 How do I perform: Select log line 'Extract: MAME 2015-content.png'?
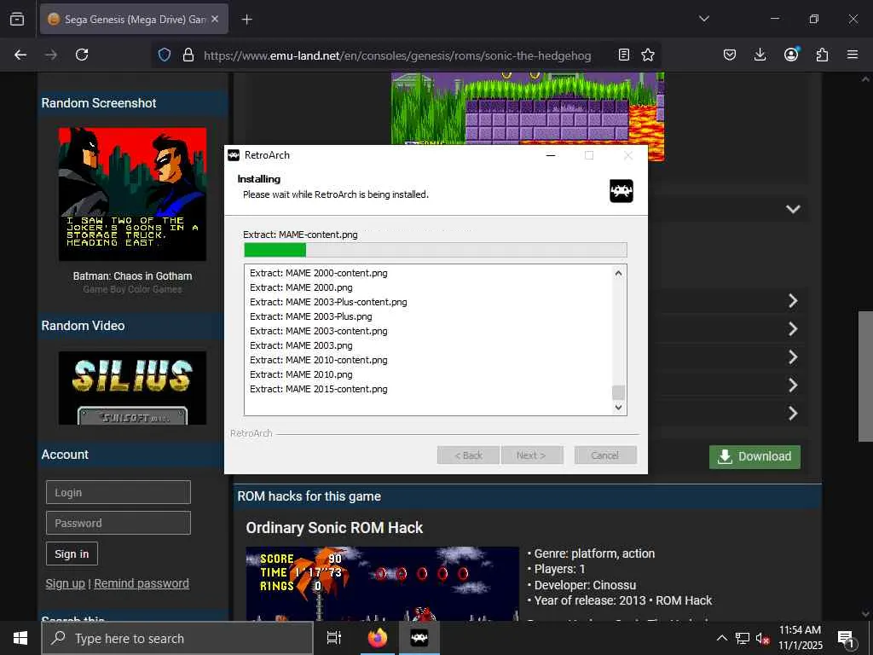point(319,389)
